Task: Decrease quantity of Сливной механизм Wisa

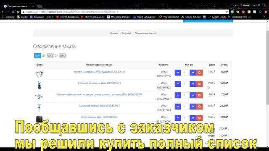Action: [178, 84]
